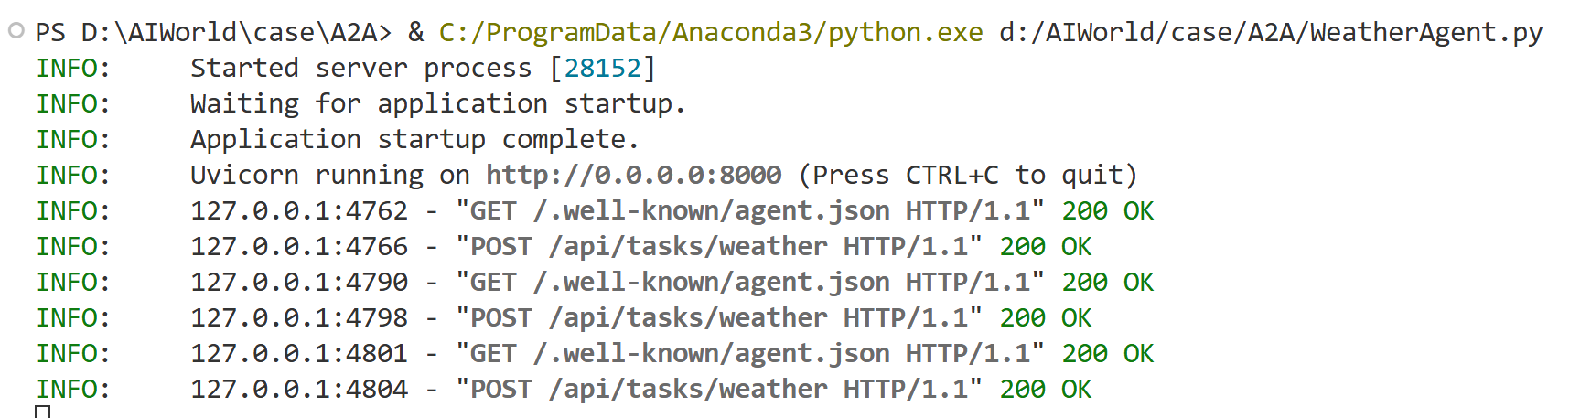Click the POST /api/tasks/weather request from port 4804

[719, 389]
